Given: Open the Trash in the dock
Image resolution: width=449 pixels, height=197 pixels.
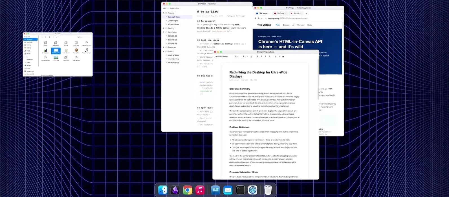Looking at the screenshot, I should pos(268,190).
